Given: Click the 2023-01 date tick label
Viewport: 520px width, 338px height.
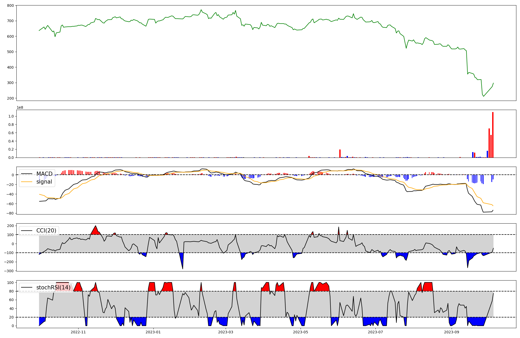Looking at the screenshot, I should (153, 332).
